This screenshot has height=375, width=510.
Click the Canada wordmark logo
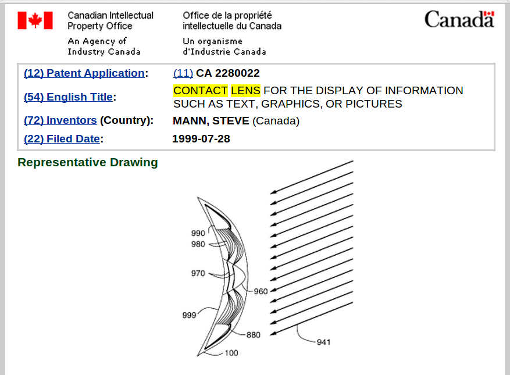pyautogui.click(x=459, y=19)
